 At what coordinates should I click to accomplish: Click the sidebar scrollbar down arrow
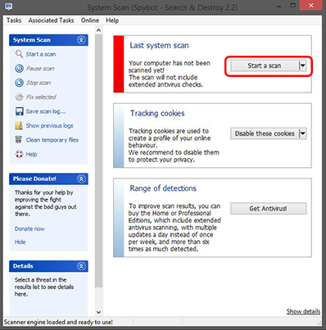click(99, 312)
